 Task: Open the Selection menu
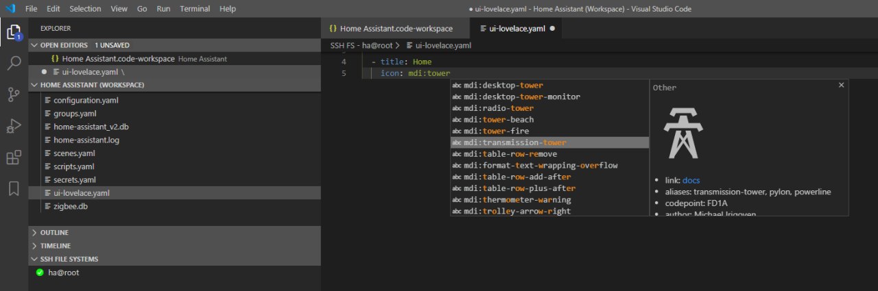point(85,9)
